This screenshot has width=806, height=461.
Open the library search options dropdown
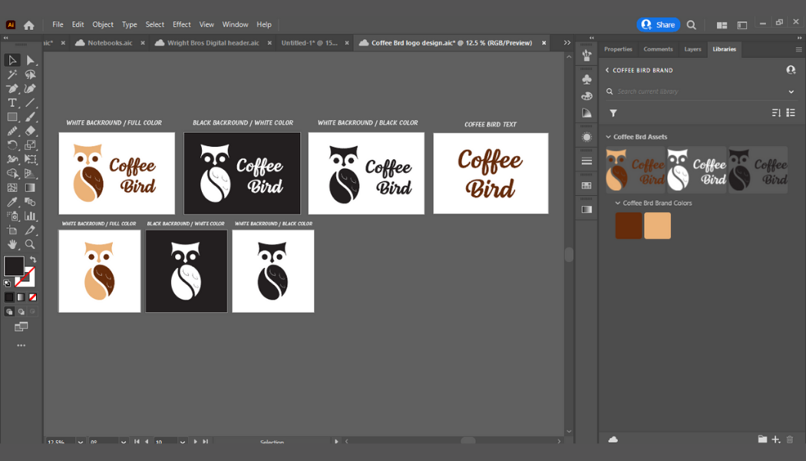[791, 91]
